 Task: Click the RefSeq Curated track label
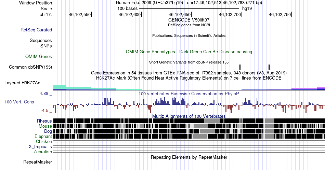point(36,30)
